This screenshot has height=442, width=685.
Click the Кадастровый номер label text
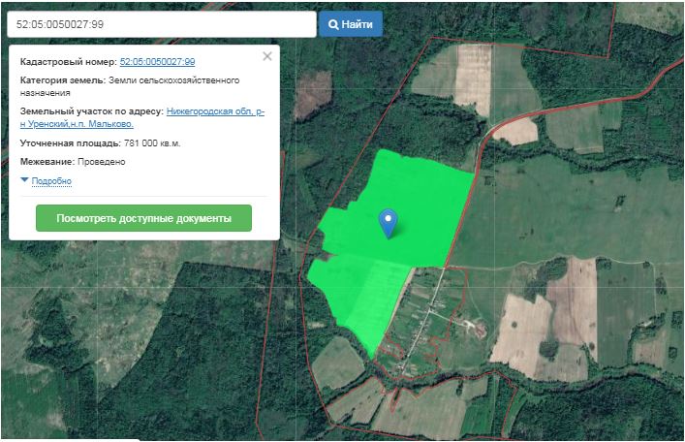[67, 62]
